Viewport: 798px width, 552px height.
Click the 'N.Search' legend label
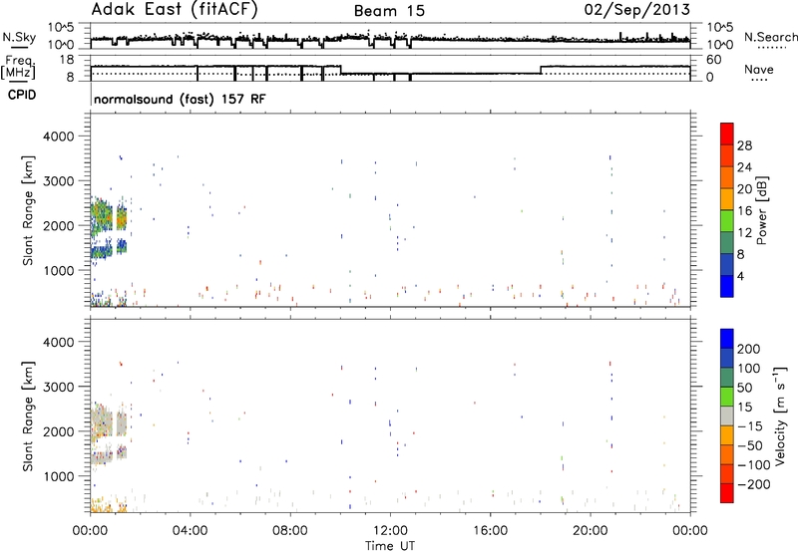[x=770, y=37]
